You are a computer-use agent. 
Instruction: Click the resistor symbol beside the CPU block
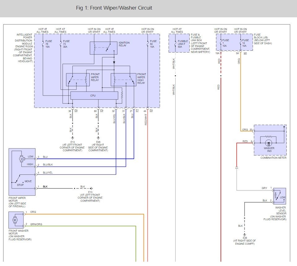(122, 95)
